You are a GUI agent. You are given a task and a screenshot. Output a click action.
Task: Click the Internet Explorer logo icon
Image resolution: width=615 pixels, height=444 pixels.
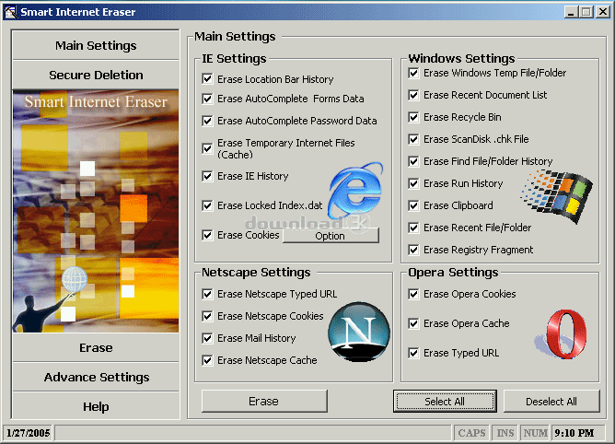355,191
